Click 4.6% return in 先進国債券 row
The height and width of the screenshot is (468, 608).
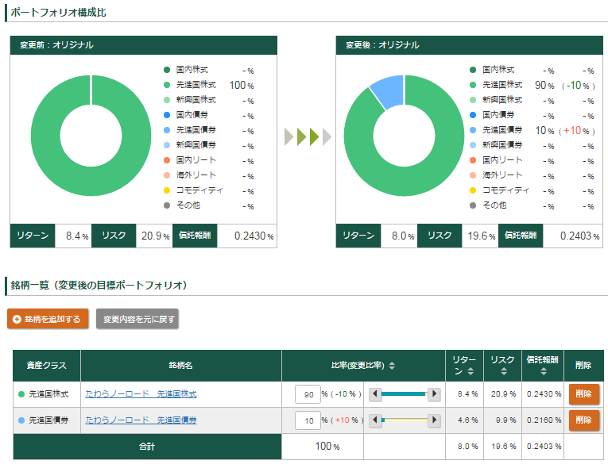[x=467, y=420]
